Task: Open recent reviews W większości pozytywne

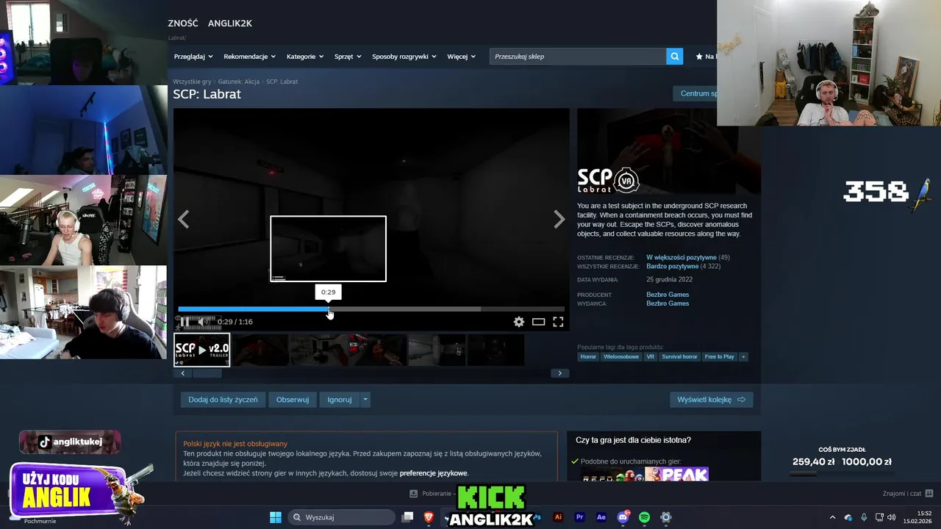Action: pyautogui.click(x=681, y=258)
